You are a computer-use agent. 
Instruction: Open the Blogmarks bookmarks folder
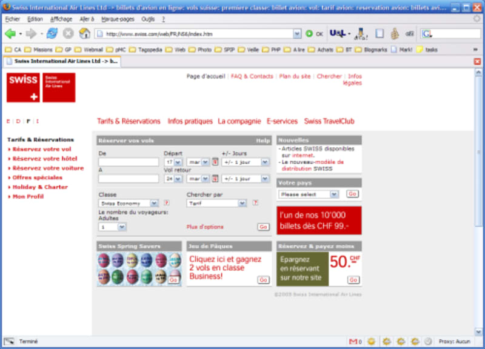(371, 50)
